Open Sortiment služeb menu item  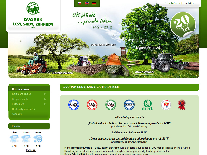(22, 94)
